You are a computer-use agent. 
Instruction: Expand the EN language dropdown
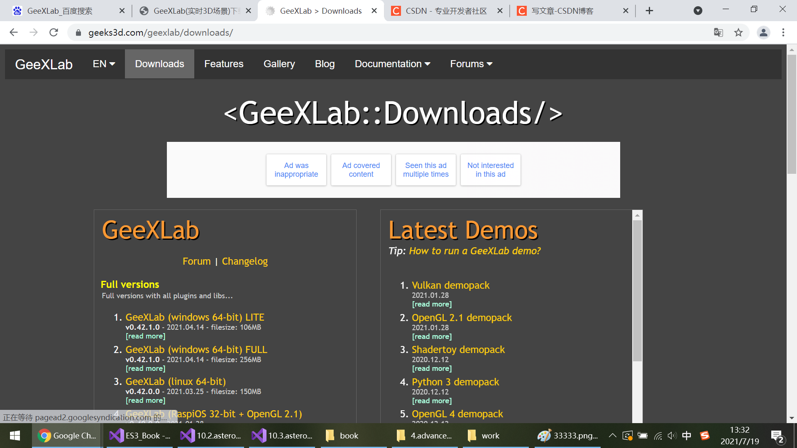(103, 63)
